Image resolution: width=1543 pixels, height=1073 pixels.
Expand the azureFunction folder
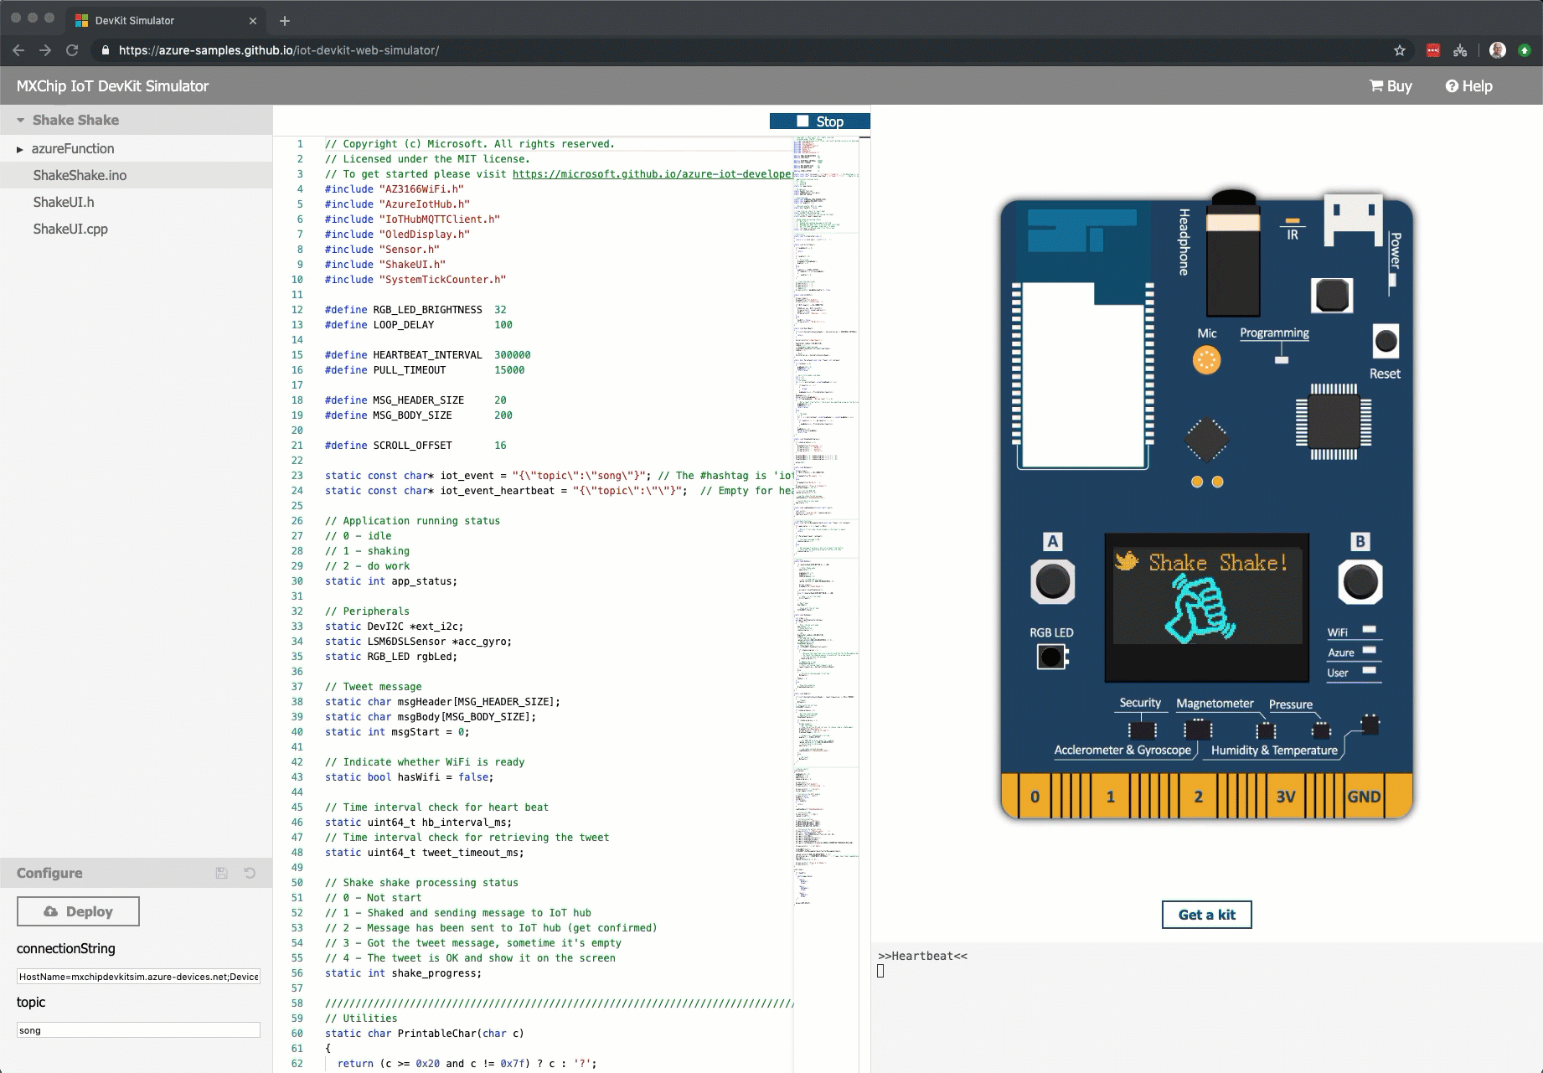(x=19, y=148)
